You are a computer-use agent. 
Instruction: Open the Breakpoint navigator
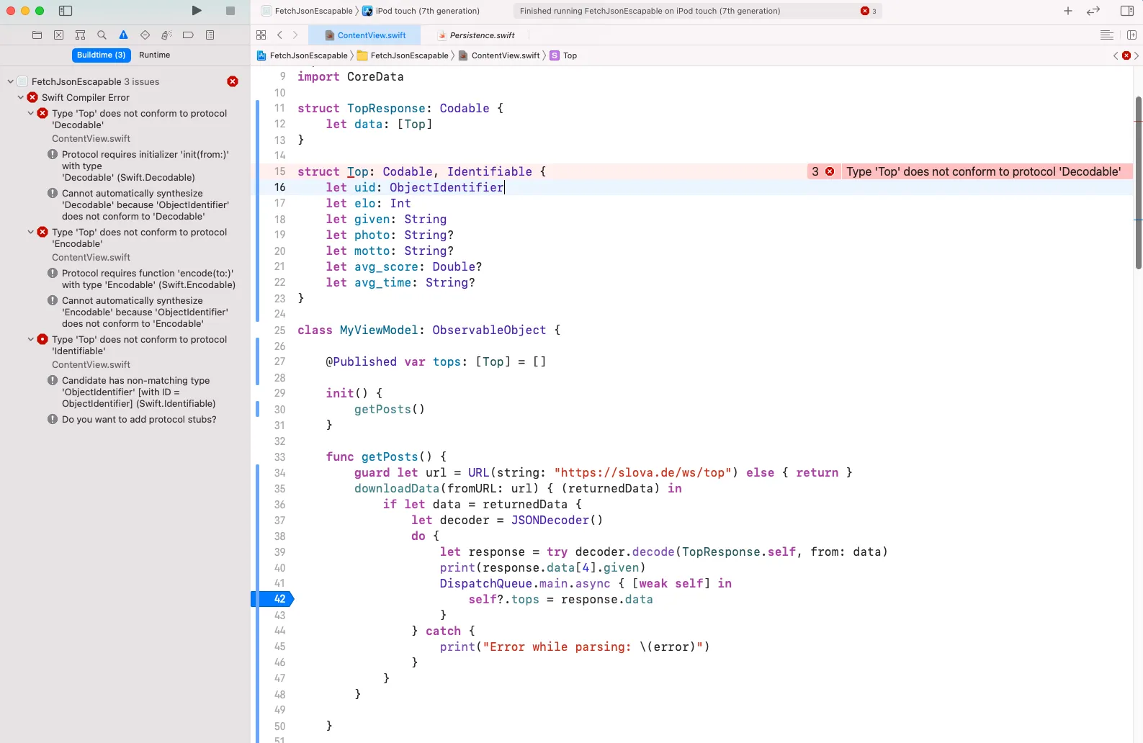pyautogui.click(x=189, y=35)
